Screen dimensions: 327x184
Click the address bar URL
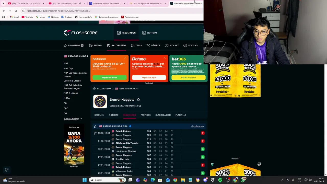(59, 11)
